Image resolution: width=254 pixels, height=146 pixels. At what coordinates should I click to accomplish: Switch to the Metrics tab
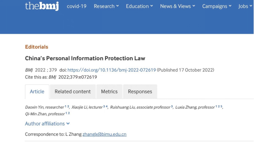[x=109, y=92]
